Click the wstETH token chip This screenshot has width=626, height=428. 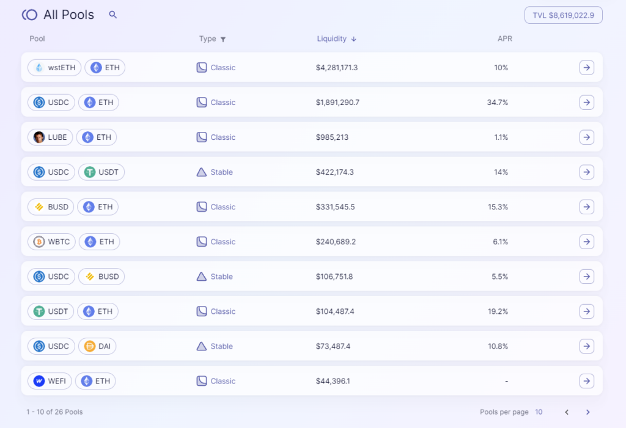(x=54, y=67)
